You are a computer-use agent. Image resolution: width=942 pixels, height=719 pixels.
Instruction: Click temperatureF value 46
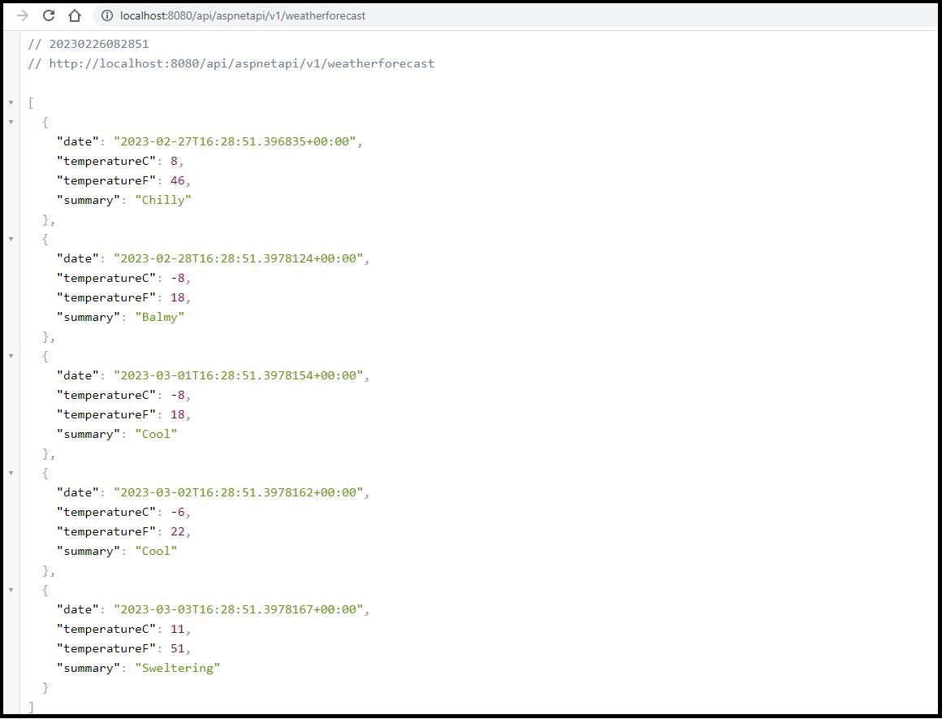point(178,180)
